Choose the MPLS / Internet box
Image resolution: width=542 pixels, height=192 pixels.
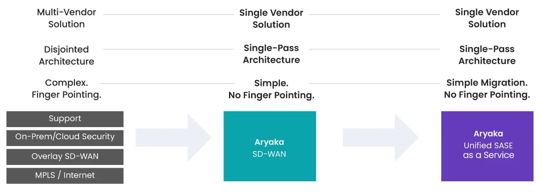click(65, 175)
